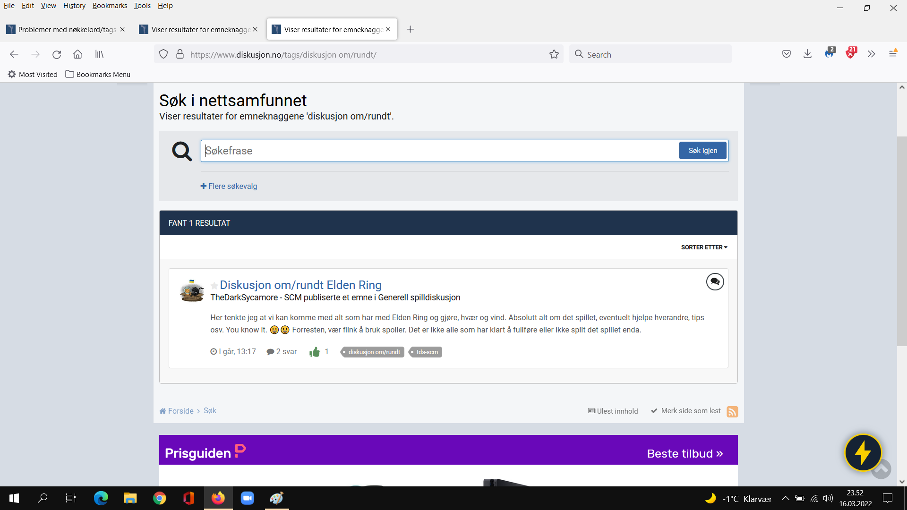Expand hidden system tray icons chevron
The width and height of the screenshot is (907, 510).
click(785, 498)
